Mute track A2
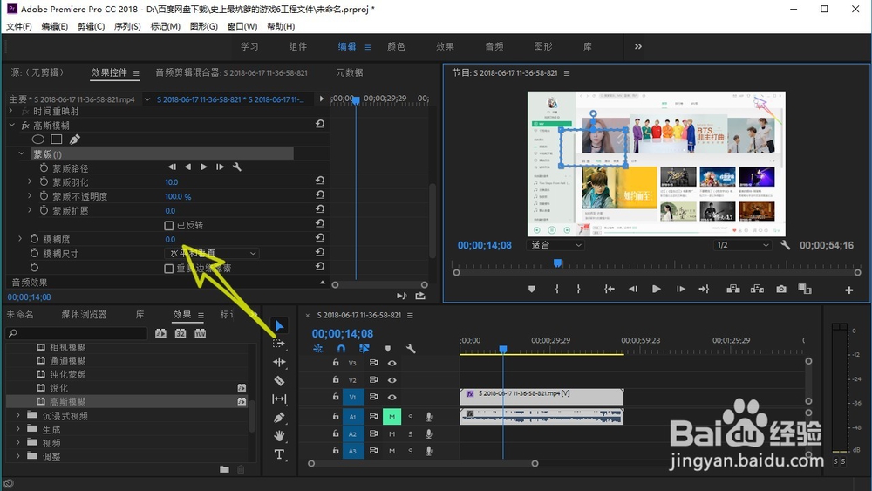 pyautogui.click(x=392, y=434)
